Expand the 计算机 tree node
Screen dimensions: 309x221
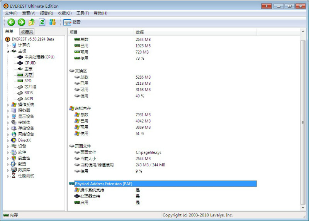8,46
